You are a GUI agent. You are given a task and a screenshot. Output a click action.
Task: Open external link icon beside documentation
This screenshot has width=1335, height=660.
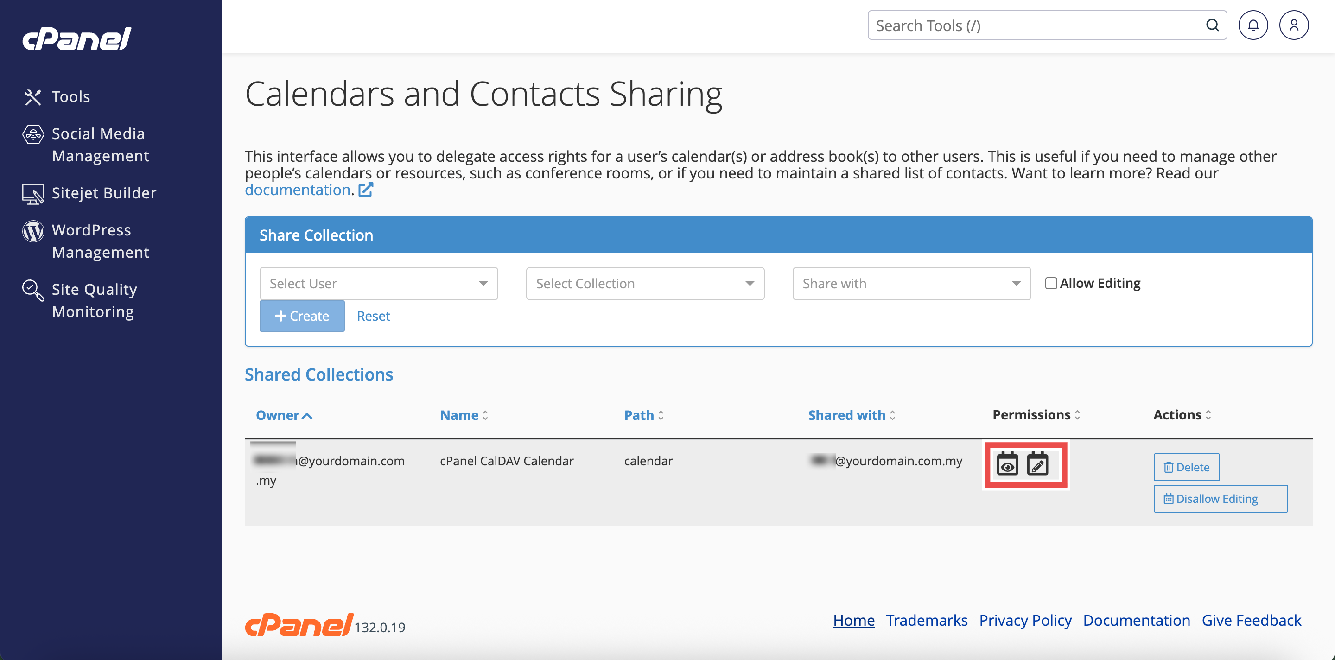(366, 190)
